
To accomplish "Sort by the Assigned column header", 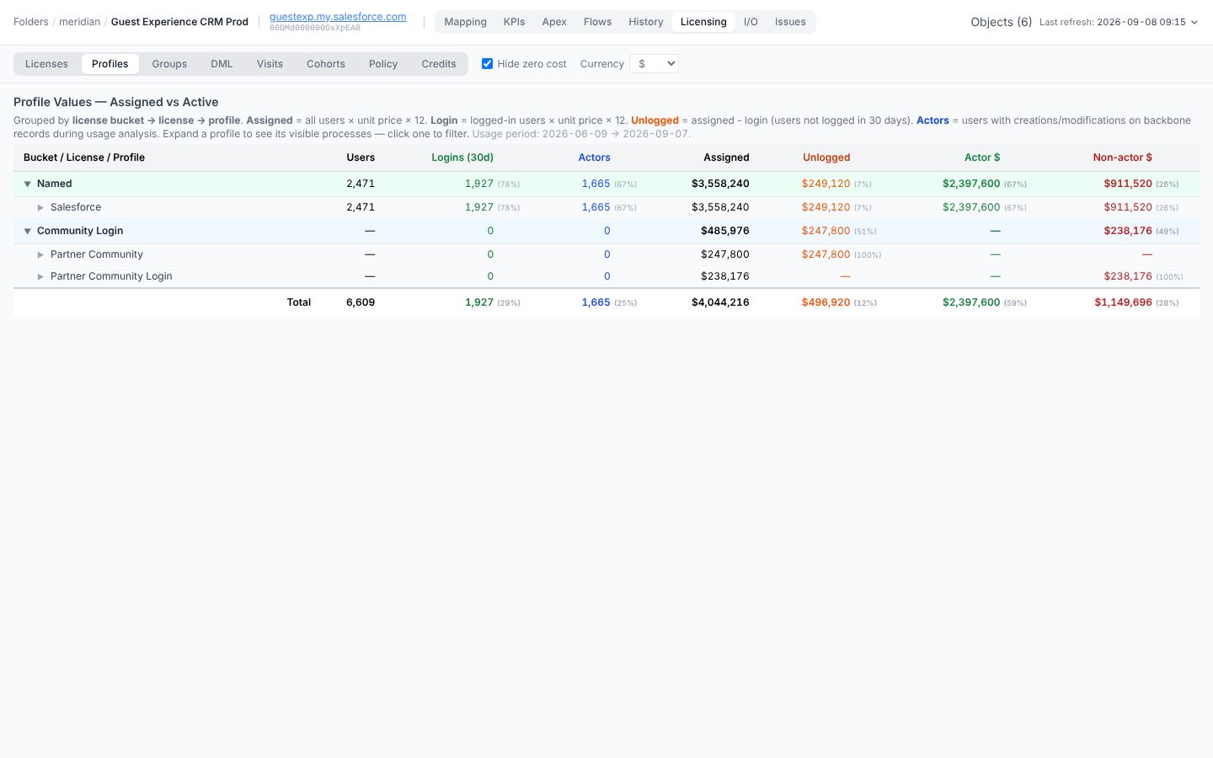I will (x=726, y=157).
